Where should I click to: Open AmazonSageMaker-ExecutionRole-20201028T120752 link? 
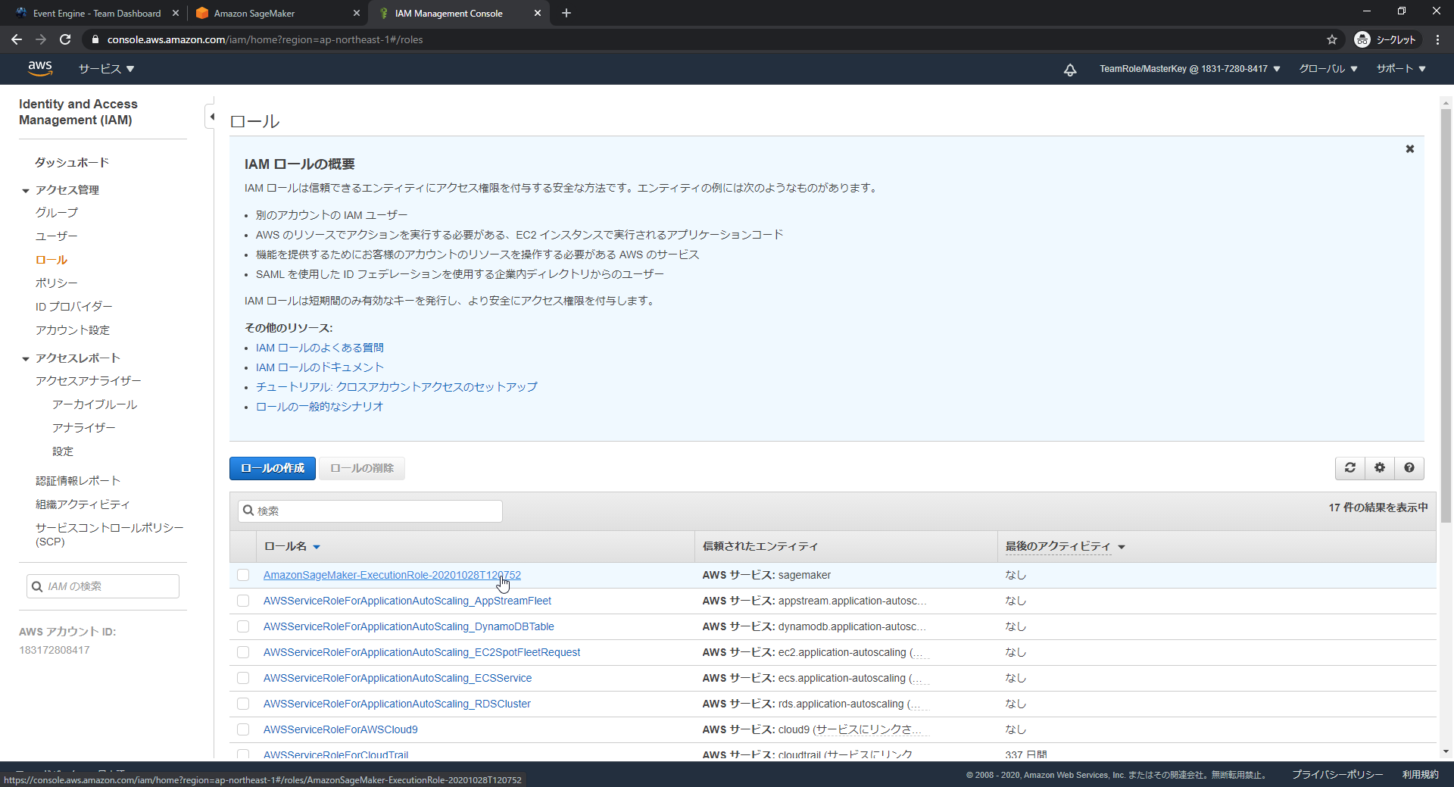tap(392, 575)
